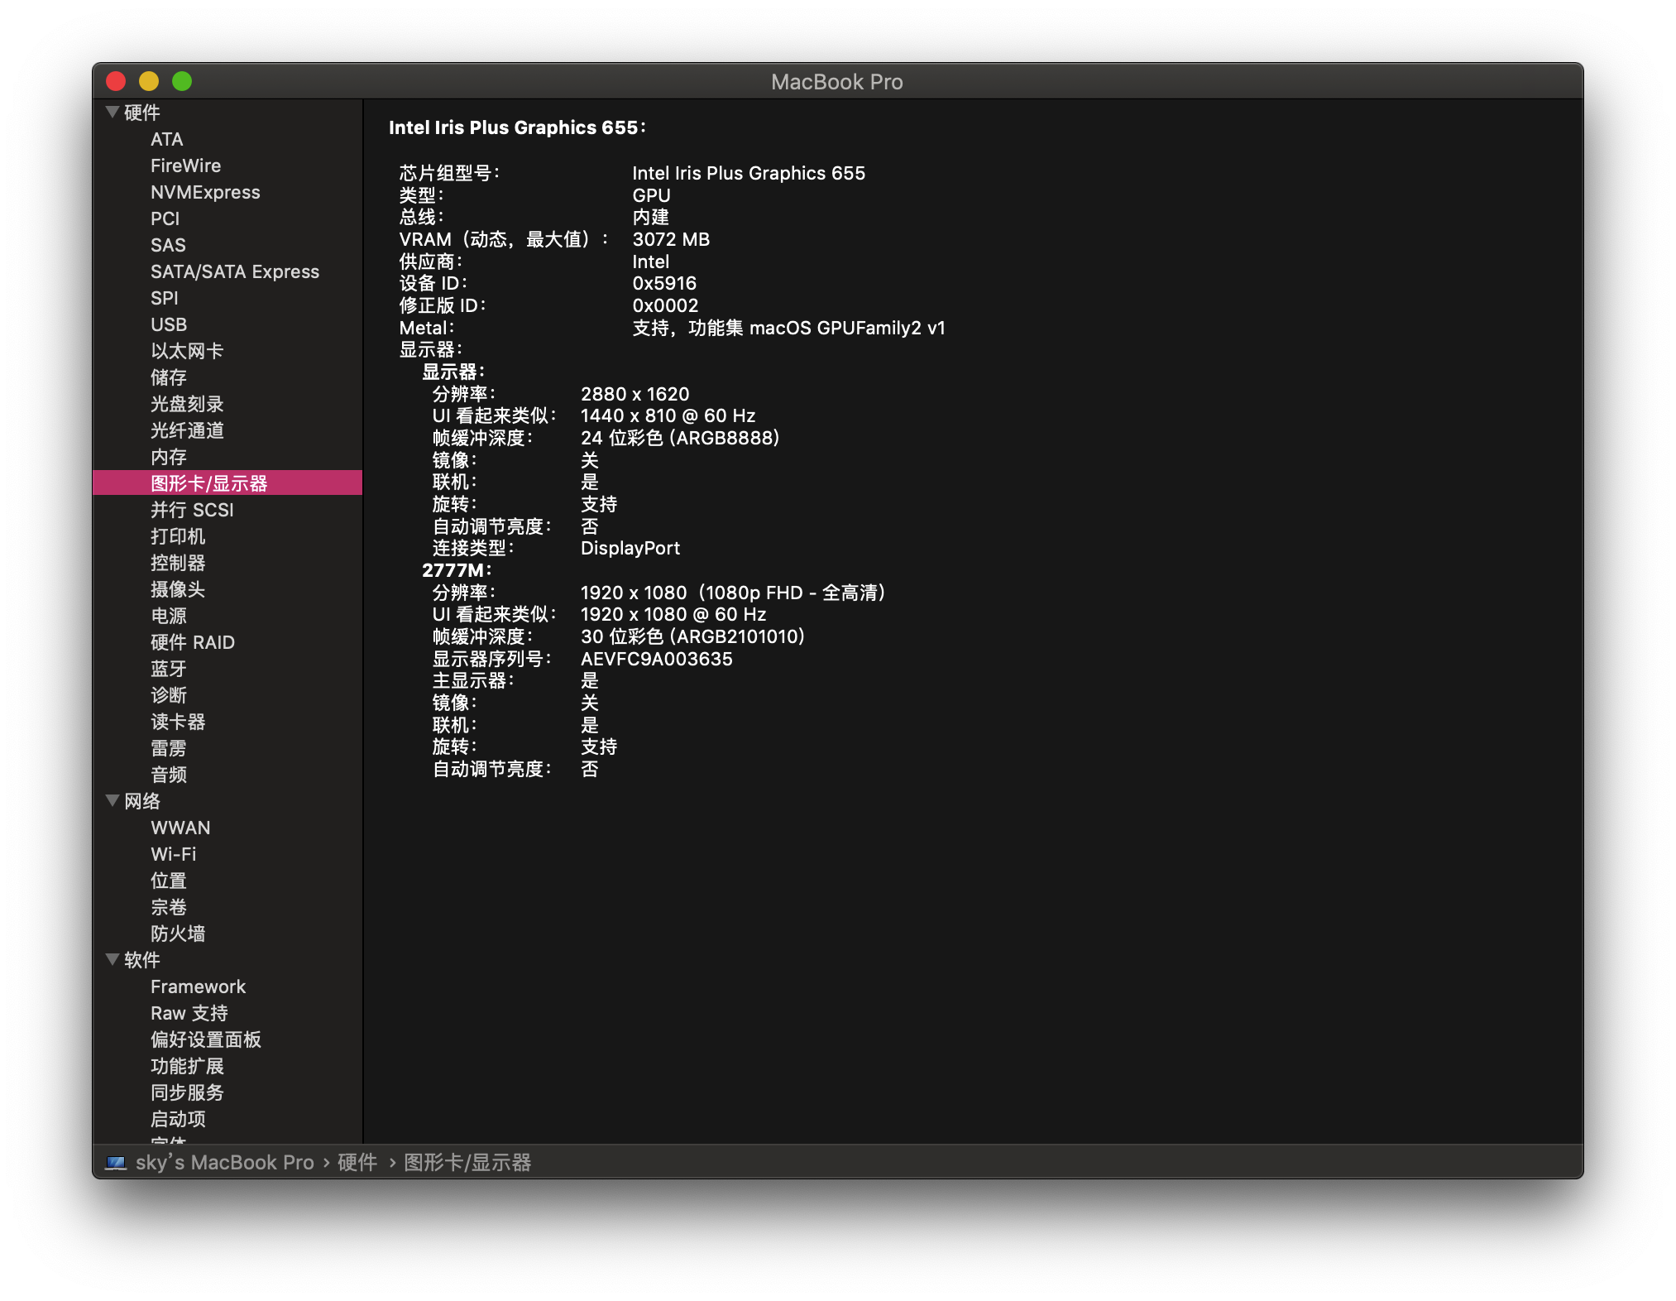Viewport: 1676px width, 1301px height.
Task: Click the yellow minimize window button
Action: pyautogui.click(x=149, y=81)
